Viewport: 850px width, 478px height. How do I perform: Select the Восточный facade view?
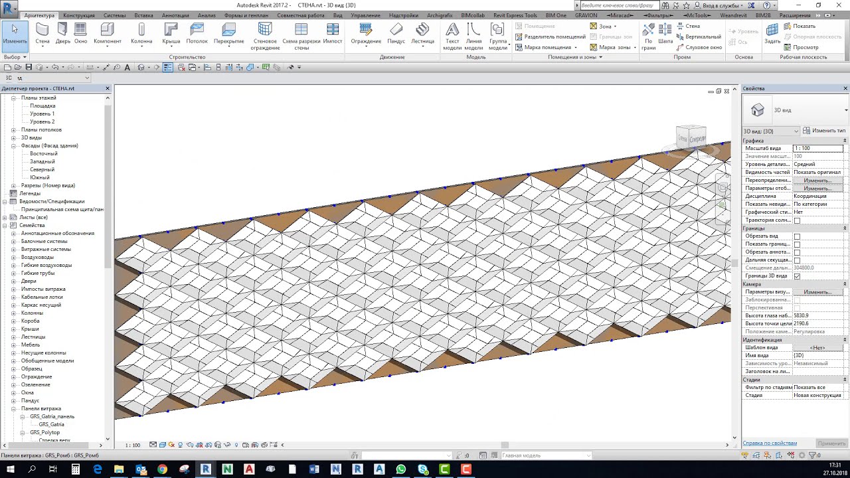tap(44, 154)
